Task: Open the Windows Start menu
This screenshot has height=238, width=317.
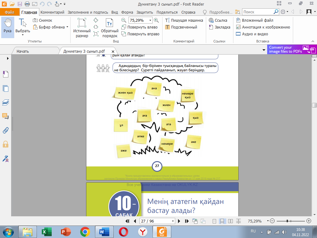Action: [8, 232]
